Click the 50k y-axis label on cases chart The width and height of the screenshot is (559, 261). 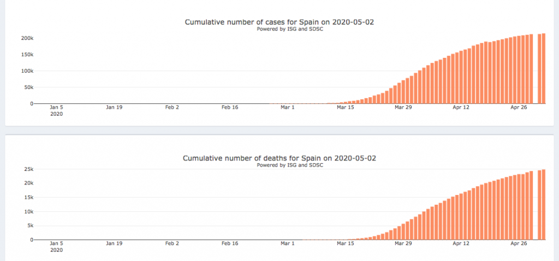click(28, 87)
